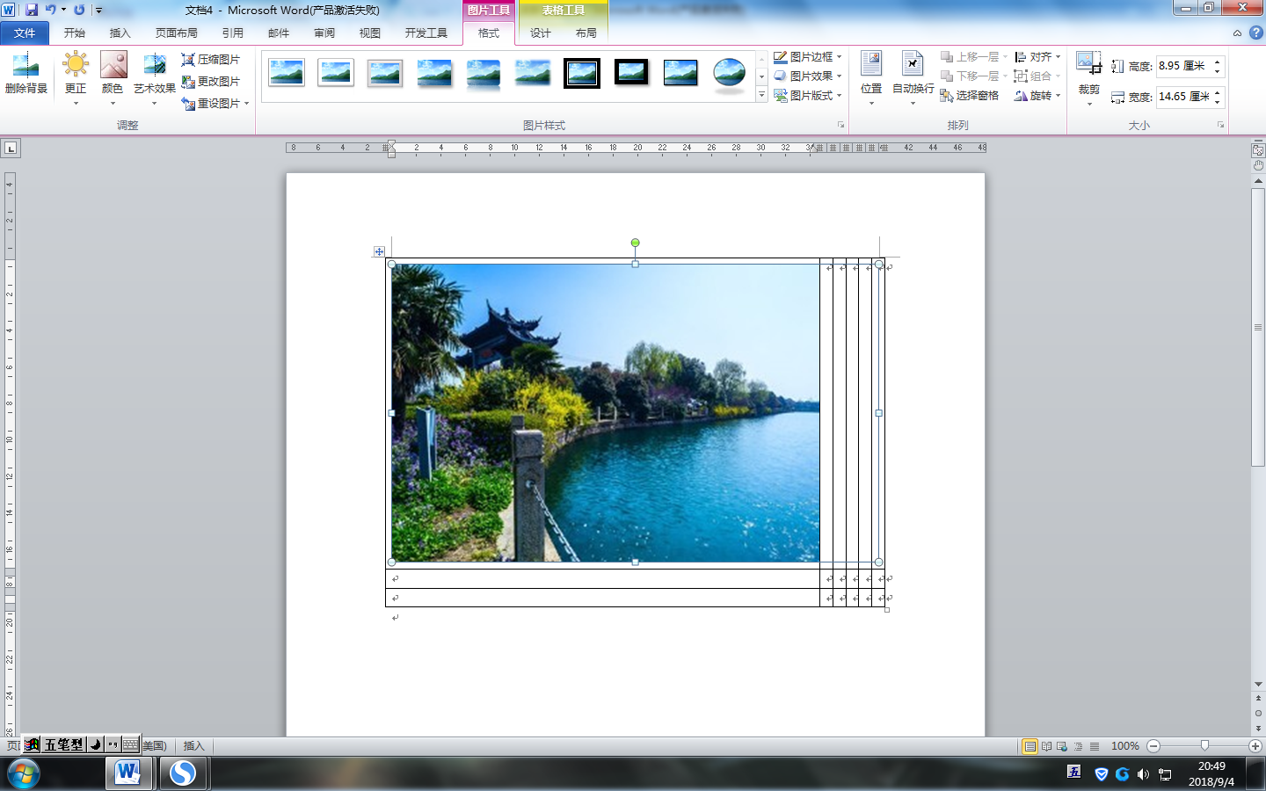The width and height of the screenshot is (1266, 791).
Task: Open the Page Layout (页面布局) tab
Action: 176,33
